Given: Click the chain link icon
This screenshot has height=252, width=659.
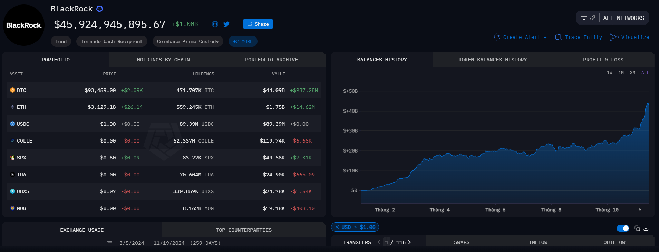Looking at the screenshot, I should 593,18.
